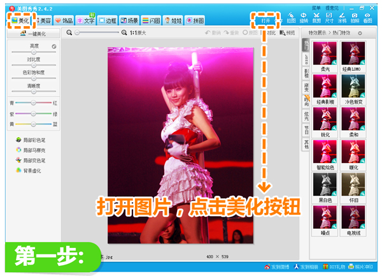382x276 pixels.
Task: Select the 局部马赛克 mosaic tool
Action: [33, 150]
